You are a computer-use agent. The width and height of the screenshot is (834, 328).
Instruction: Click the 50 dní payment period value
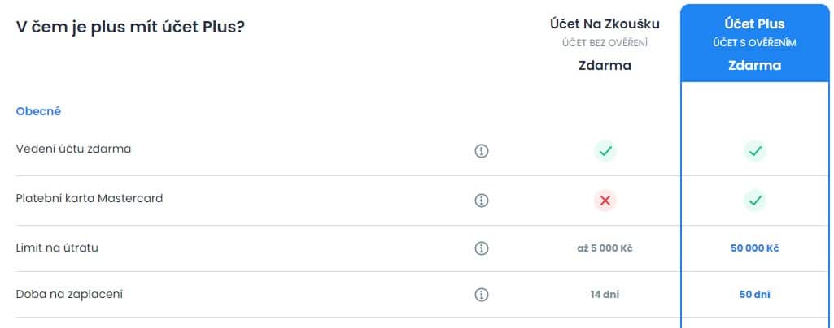tap(755, 295)
